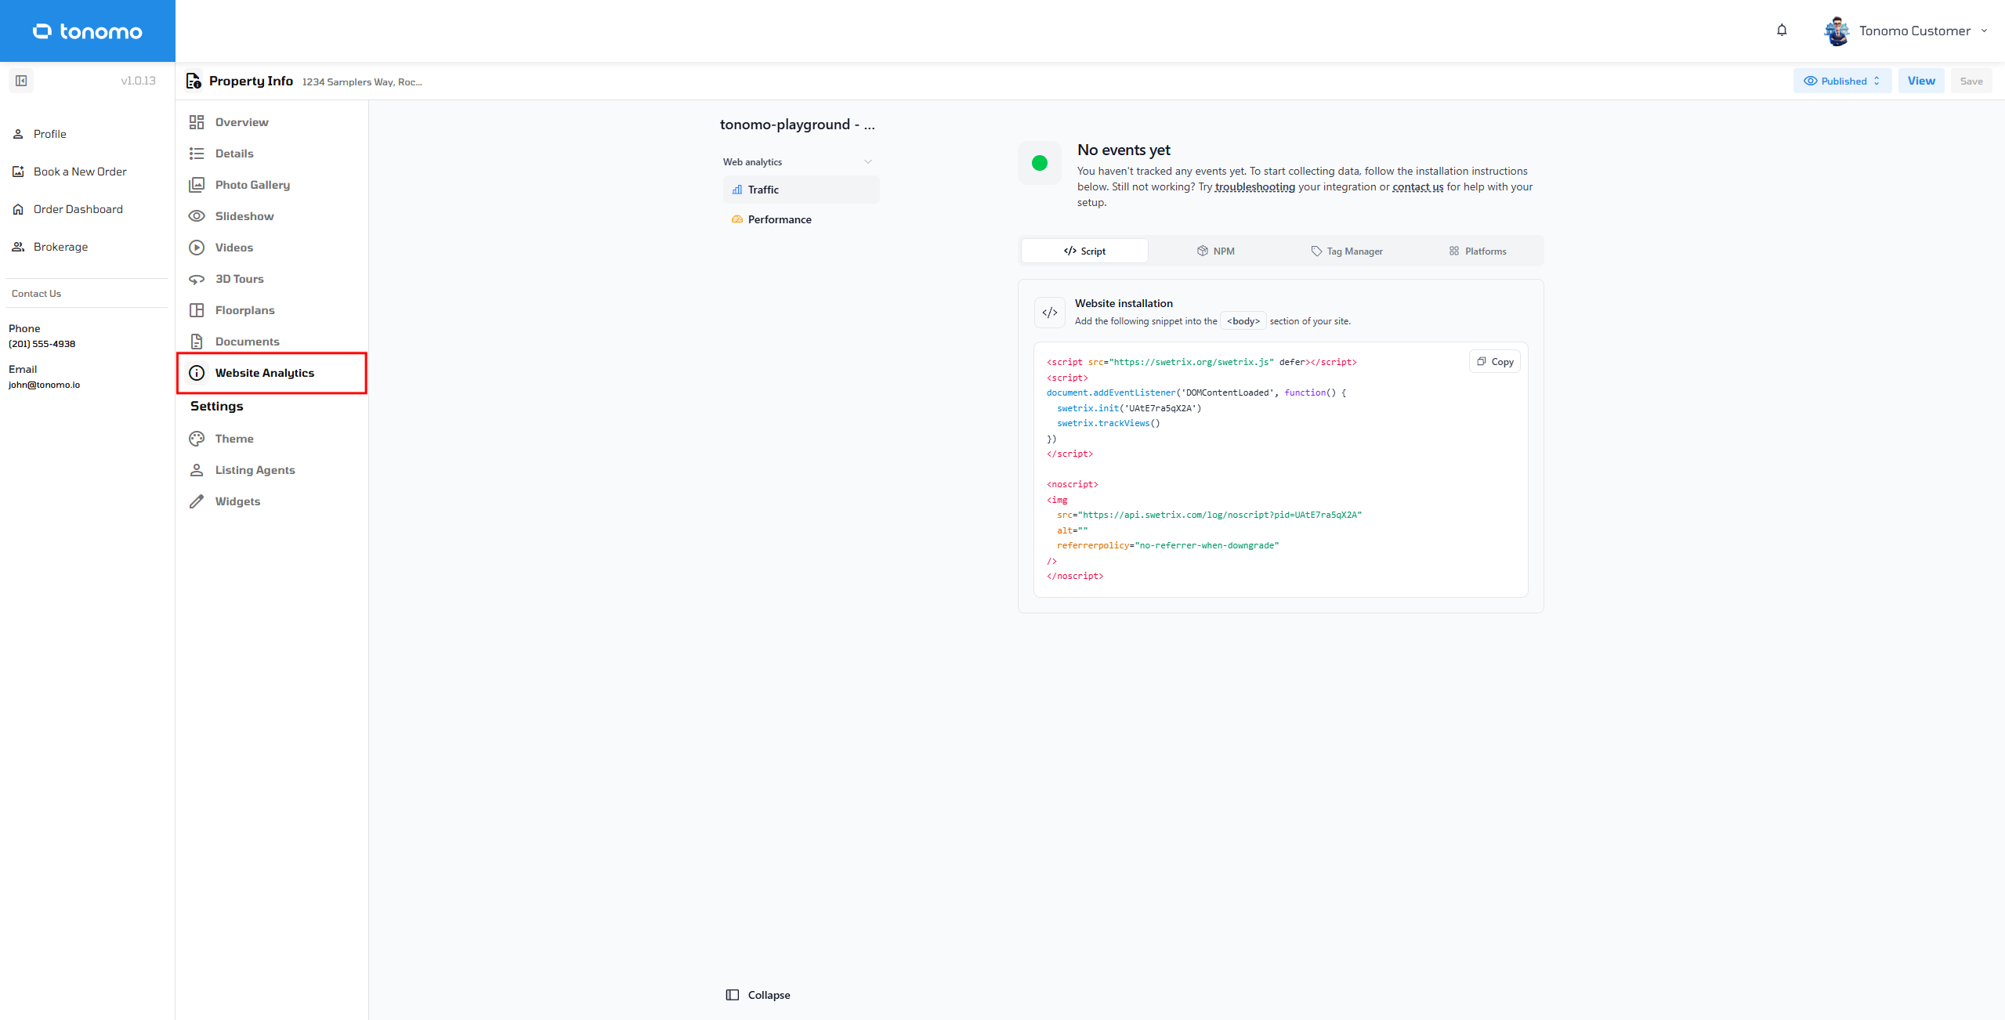Click the tonomo logo
The width and height of the screenshot is (2005, 1020).
pos(87,31)
